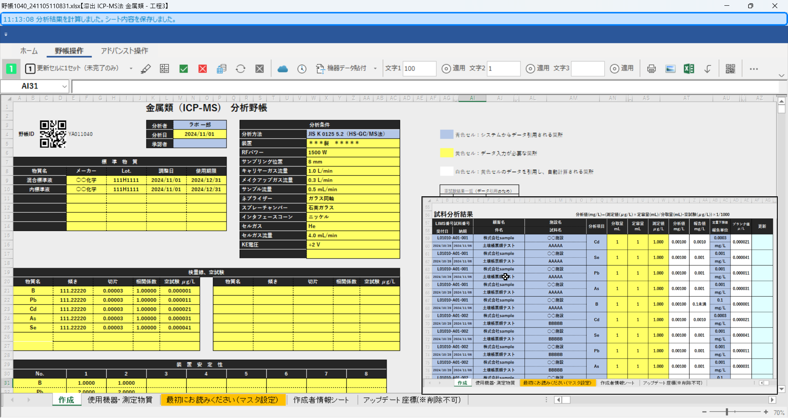Select the 分析日 cell 2024/11/01
The height and width of the screenshot is (418, 788).
pos(199,134)
